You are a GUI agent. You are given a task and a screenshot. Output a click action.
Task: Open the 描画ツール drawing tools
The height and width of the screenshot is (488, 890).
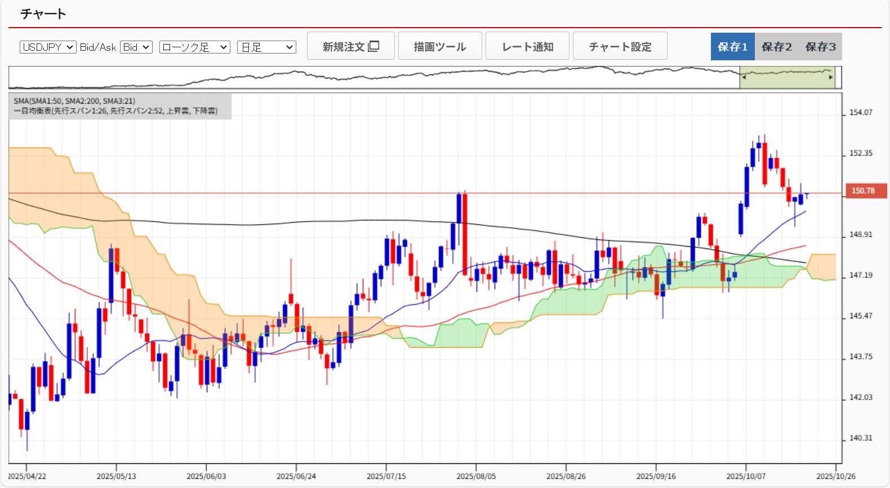coord(440,46)
